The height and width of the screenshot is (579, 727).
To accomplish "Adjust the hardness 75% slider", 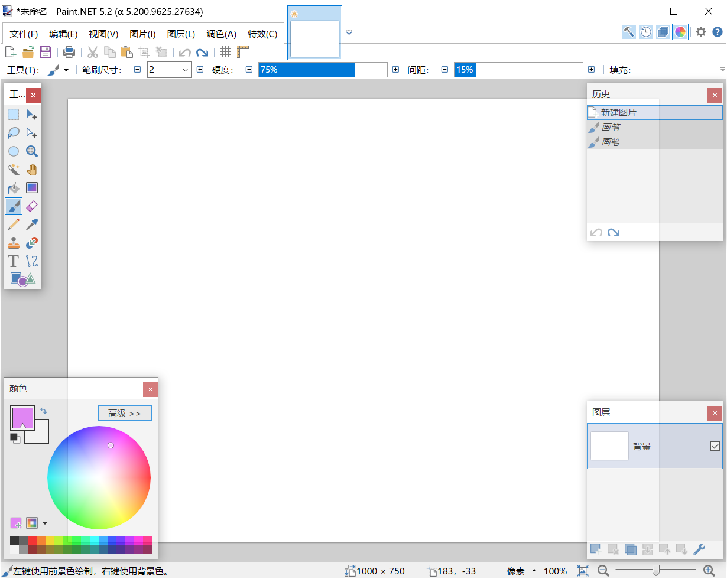I will (x=323, y=70).
